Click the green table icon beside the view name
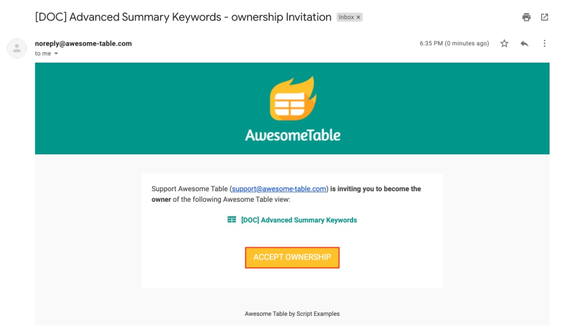The width and height of the screenshot is (568, 334). coord(232,220)
